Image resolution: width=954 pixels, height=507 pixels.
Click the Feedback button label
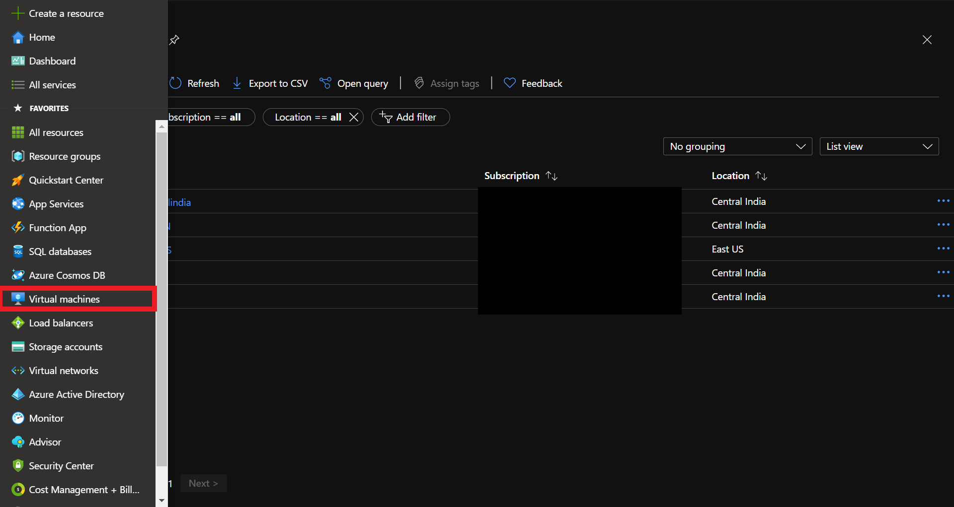point(542,83)
